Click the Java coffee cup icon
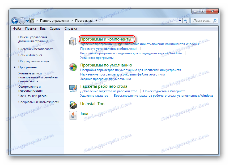229x165 pixels. tap(73, 115)
